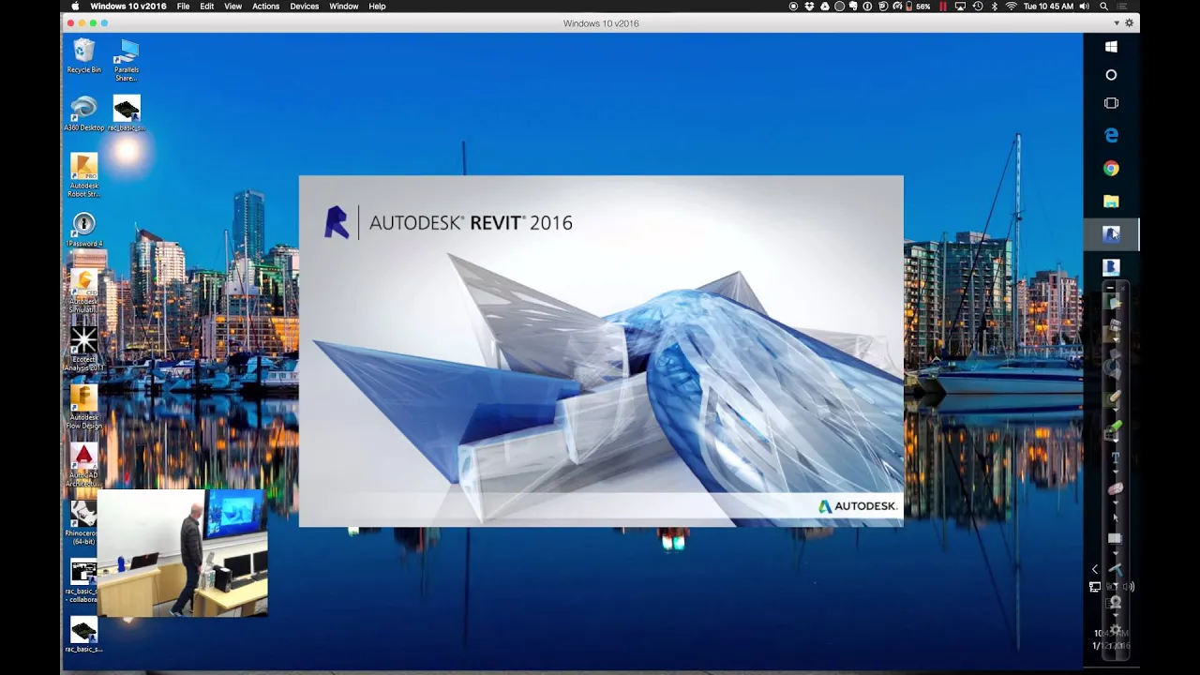
Task: Click the Bluetooth menu bar icon
Action: tap(994, 6)
